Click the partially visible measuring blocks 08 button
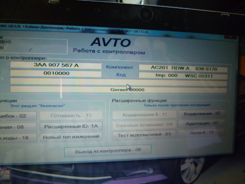245x184 pixels. [x=18, y=127]
